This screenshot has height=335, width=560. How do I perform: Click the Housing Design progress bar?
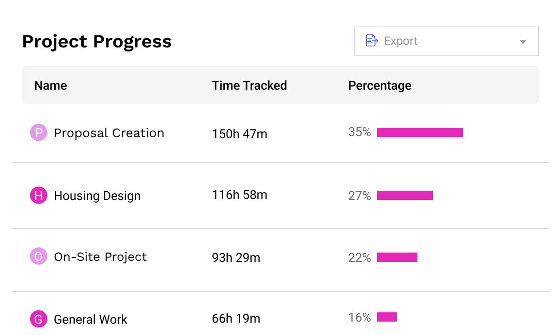(x=405, y=195)
